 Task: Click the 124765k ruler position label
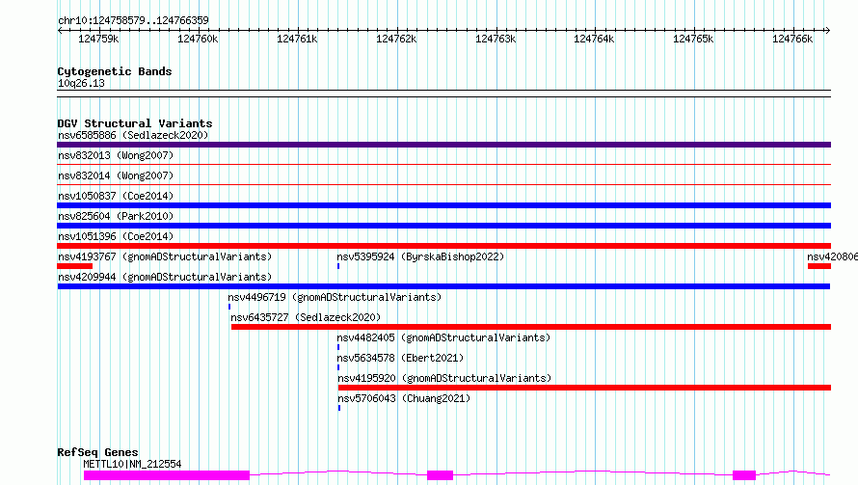click(693, 39)
